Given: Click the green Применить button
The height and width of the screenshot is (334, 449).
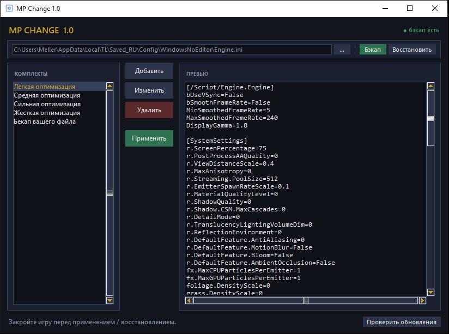Looking at the screenshot, I should coord(149,138).
